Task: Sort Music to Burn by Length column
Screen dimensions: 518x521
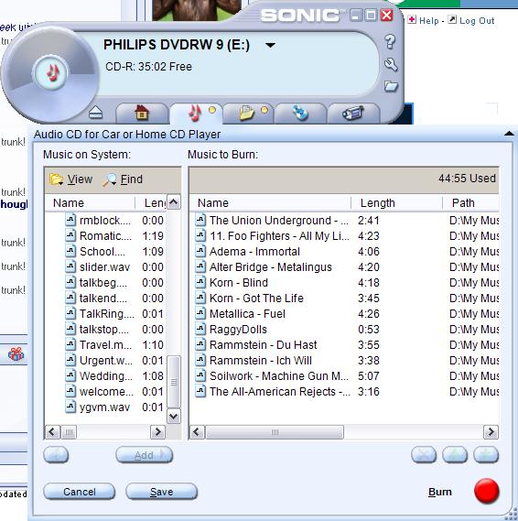Action: point(396,203)
